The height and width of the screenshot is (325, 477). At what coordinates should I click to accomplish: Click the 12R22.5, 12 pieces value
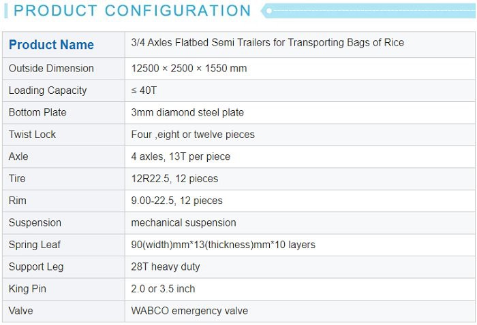point(174,179)
